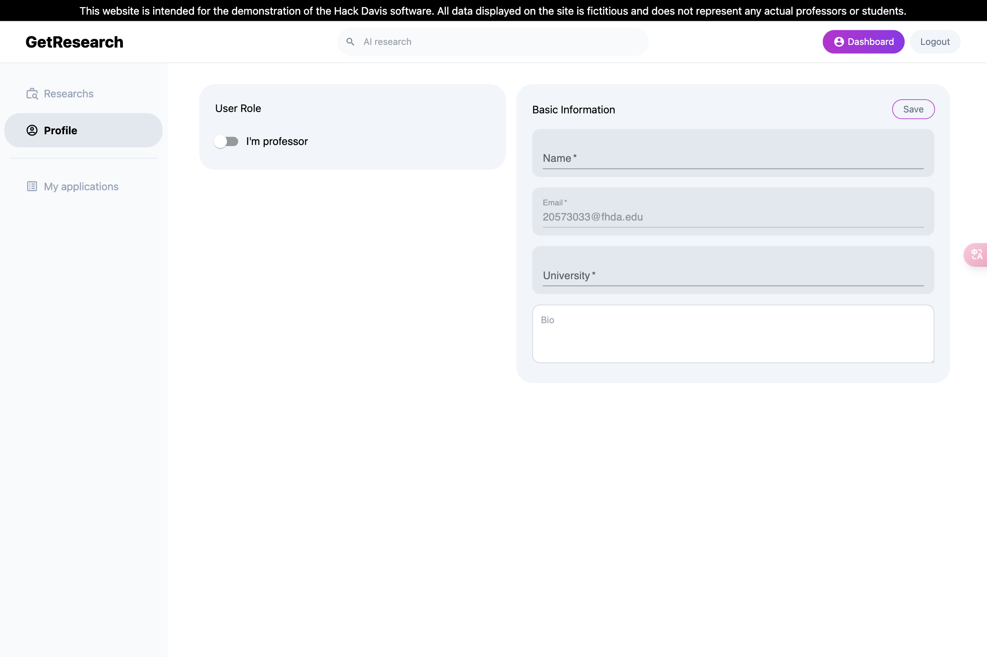The image size is (987, 657).
Task: Open the Researchs menu item
Action: [69, 94]
